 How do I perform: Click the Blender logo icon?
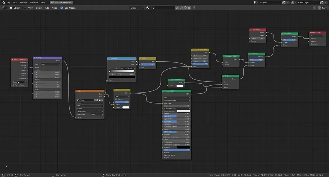[3, 3]
